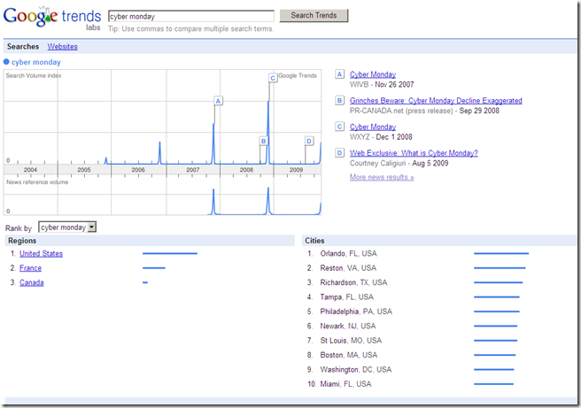Click the B icon beside Grinches Beware headline
This screenshot has width=581, height=408.
coord(339,100)
